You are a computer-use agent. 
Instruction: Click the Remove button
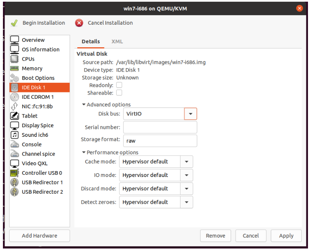[216, 236]
